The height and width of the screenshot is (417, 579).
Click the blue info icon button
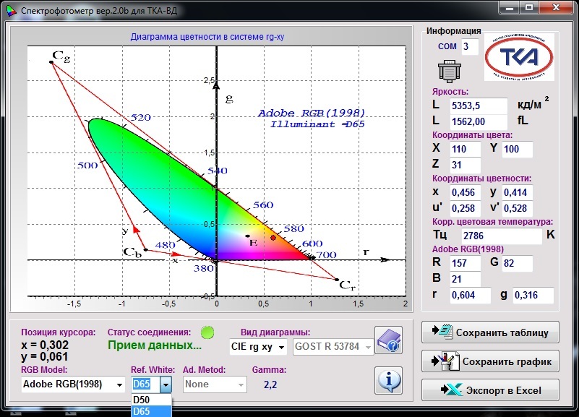point(388,379)
